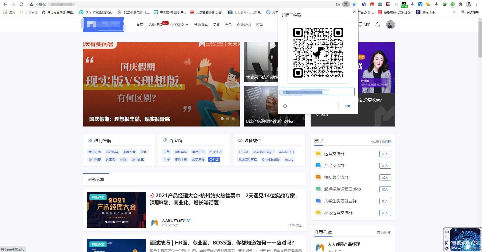The width and height of the screenshot is (482, 252).
Task: Select the first carousel dot on banner
Action: (x=222, y=119)
